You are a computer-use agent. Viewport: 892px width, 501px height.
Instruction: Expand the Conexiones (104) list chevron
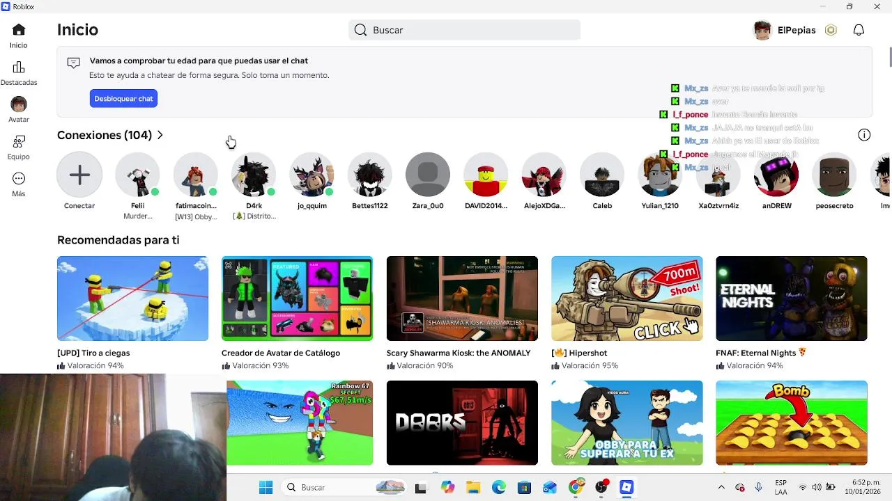pos(160,135)
